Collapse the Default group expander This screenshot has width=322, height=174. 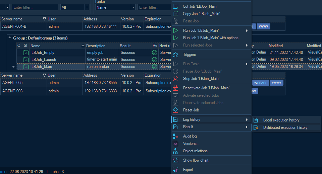coord(9,38)
